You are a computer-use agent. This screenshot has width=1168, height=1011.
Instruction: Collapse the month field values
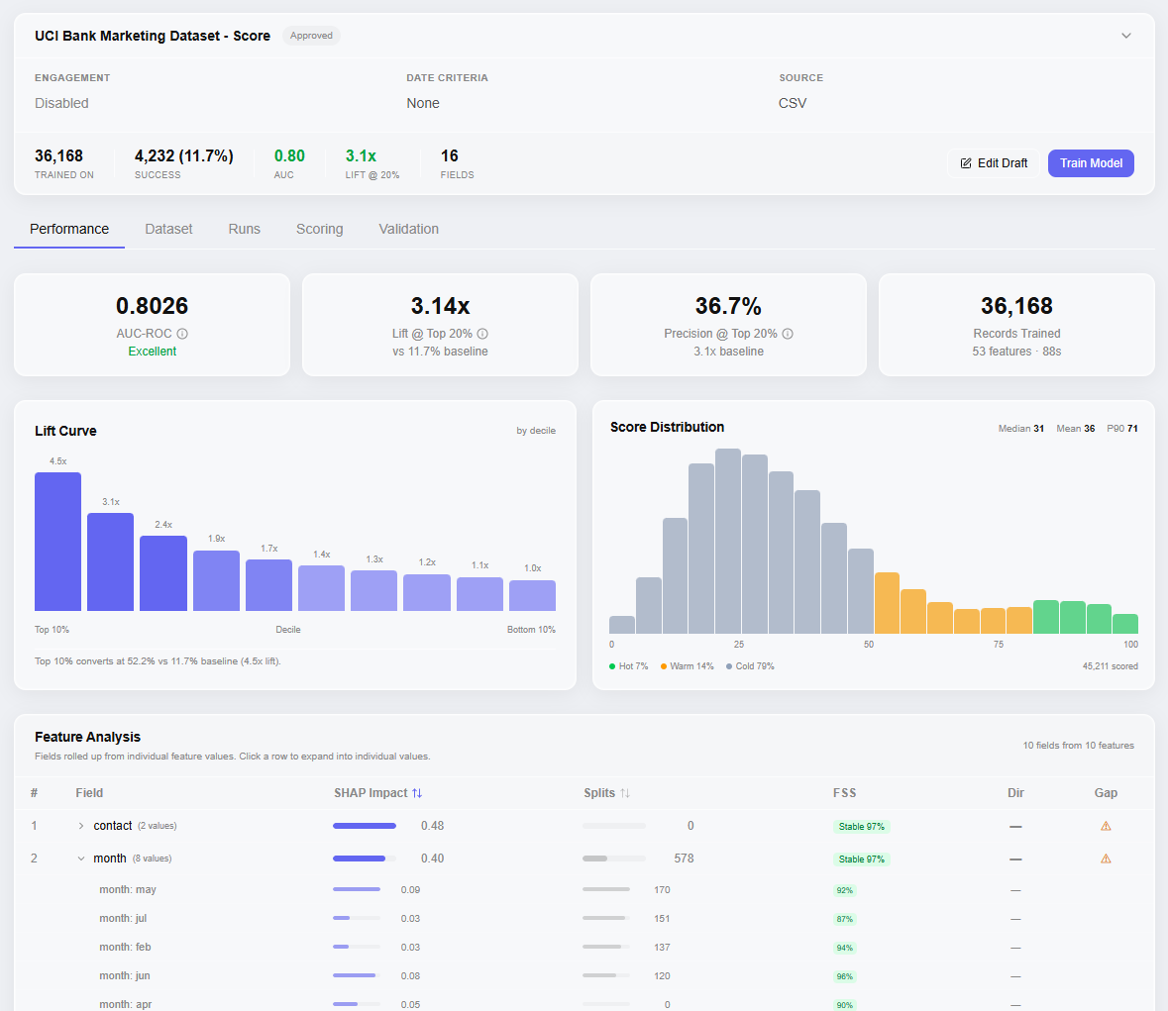[81, 858]
